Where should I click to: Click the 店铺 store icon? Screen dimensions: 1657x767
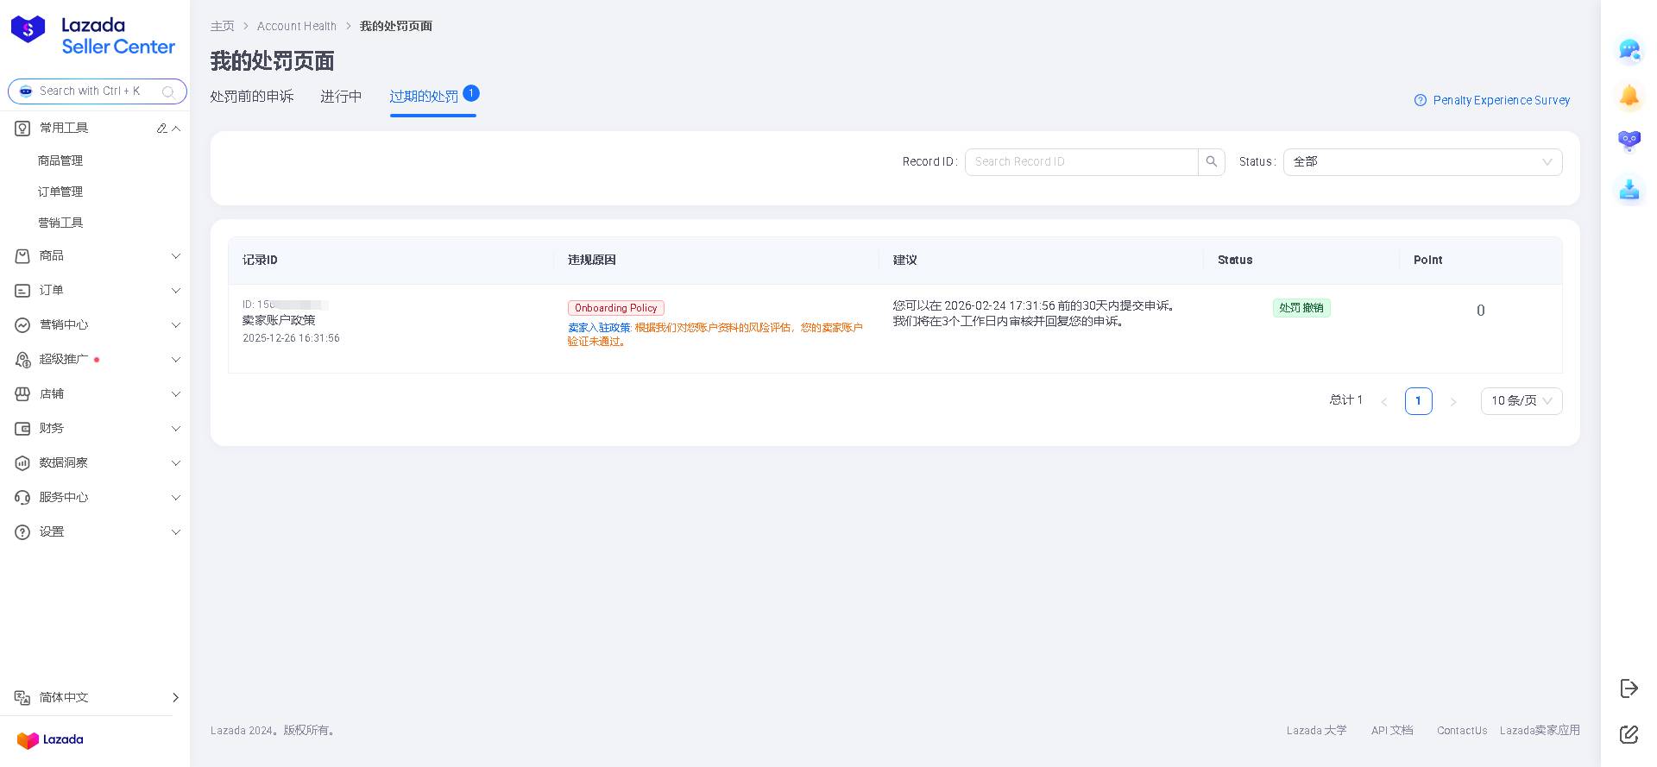point(22,393)
